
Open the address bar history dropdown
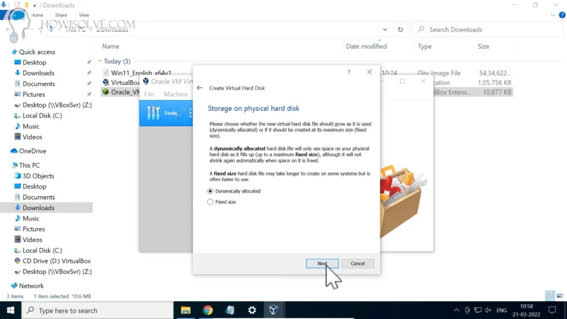pos(385,29)
